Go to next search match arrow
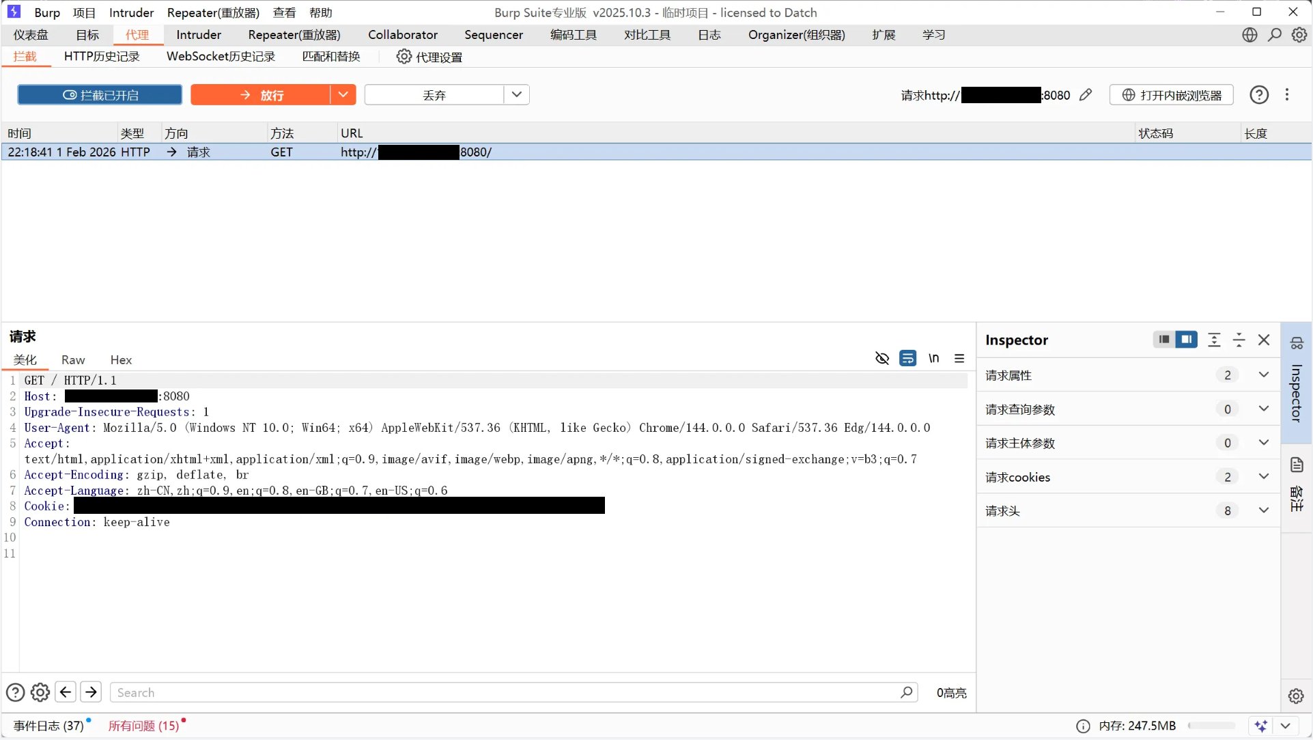1313x740 pixels. point(91,692)
